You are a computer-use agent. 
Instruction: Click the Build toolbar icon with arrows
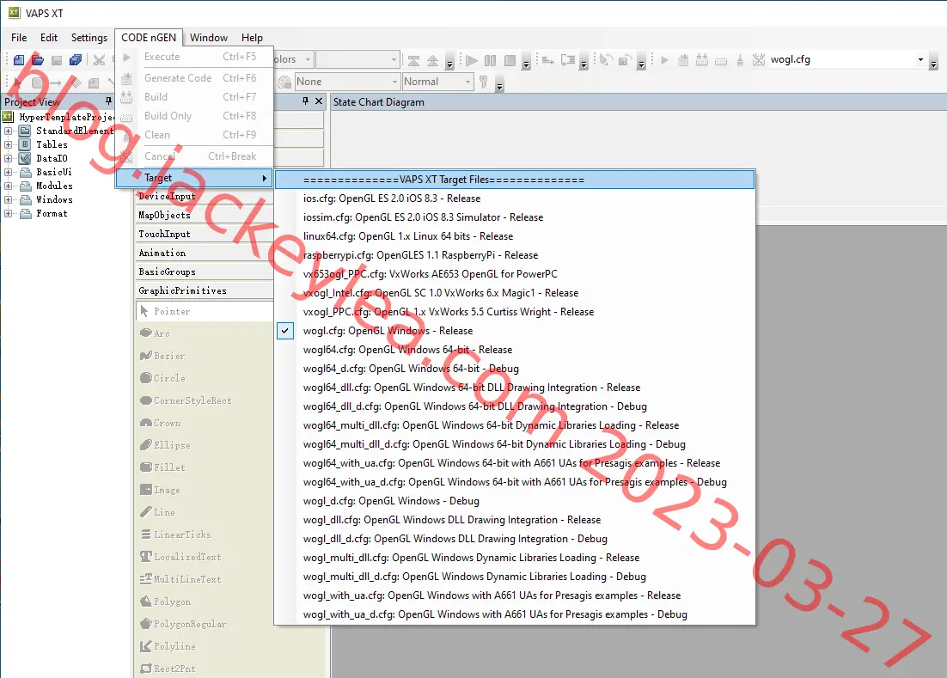coord(702,60)
